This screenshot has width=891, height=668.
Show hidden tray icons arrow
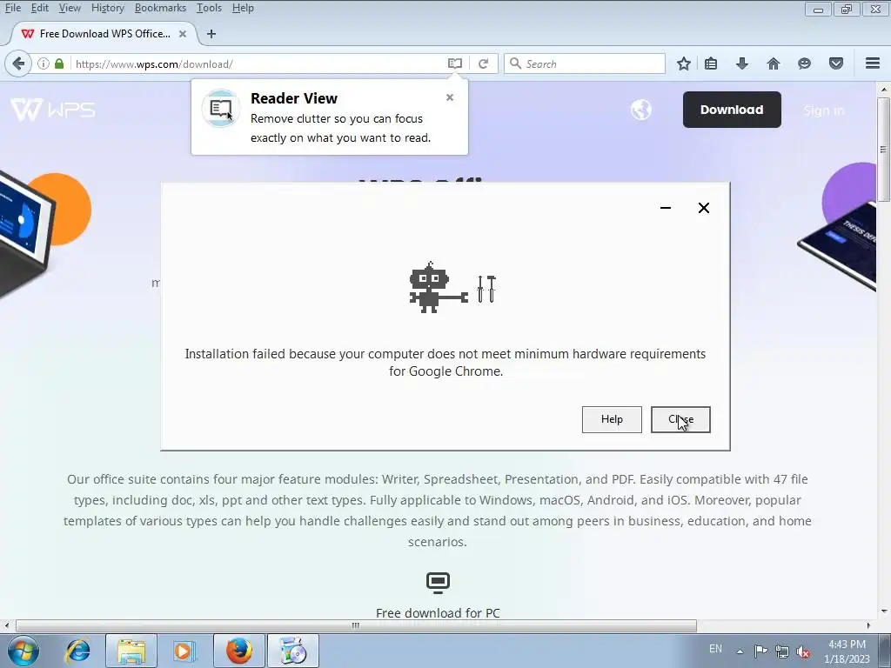tap(740, 651)
